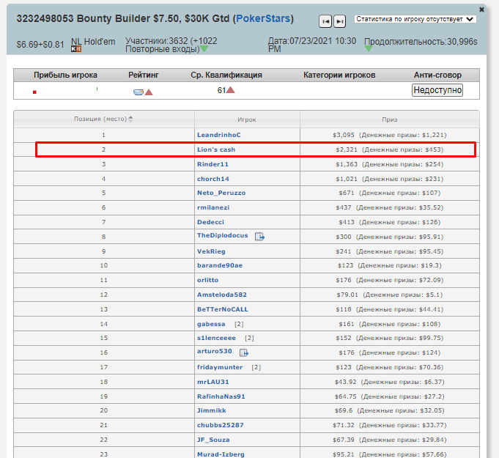Viewport: 499px width, 458px height.
Task: Click the icon beside TheDiplodocus
Action: click(x=259, y=236)
